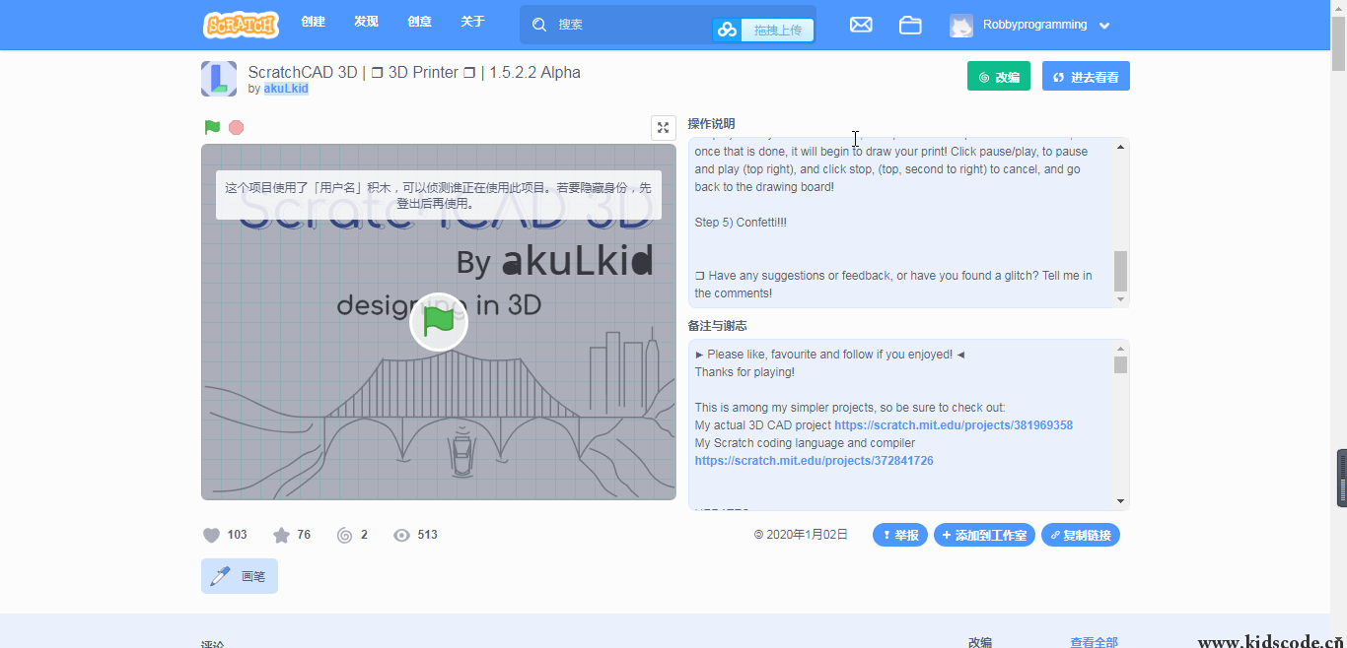Click the search magnifier icon
Viewport: 1347px width, 648px height.
(539, 25)
